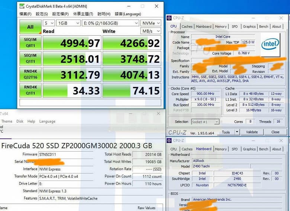The image size is (290, 211).
Task: Start the SEQ1M Q1T1 test
Action: point(30,59)
